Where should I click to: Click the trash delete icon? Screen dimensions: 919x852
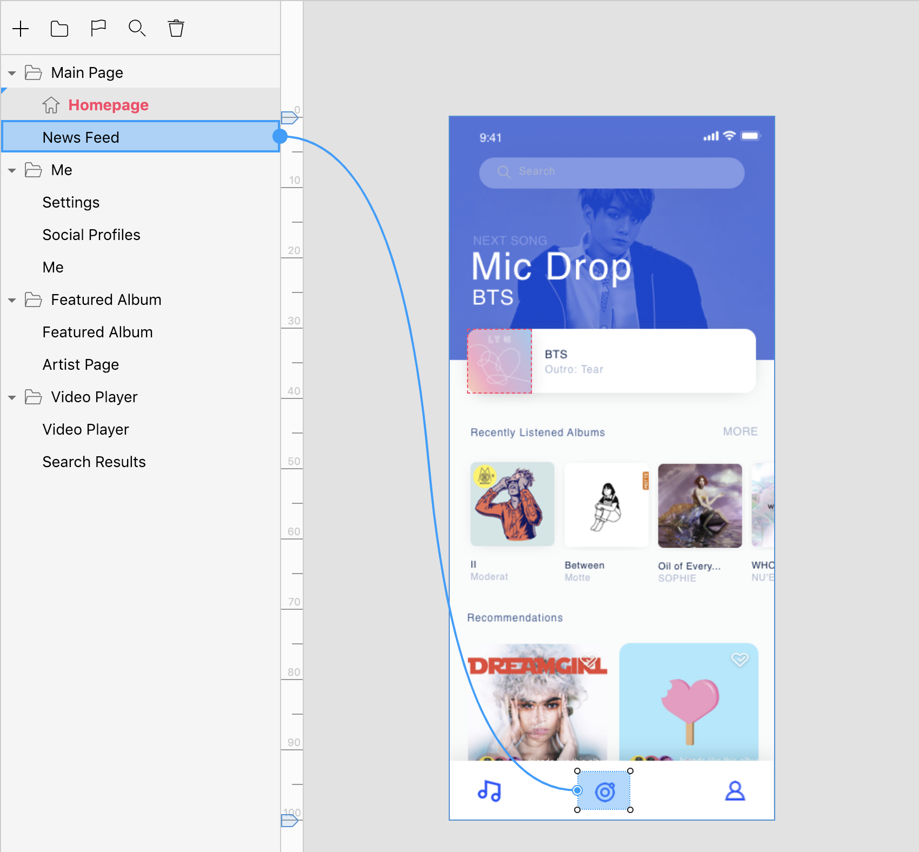click(x=176, y=29)
